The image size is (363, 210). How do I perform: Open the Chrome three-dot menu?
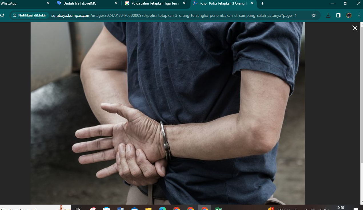(x=359, y=15)
